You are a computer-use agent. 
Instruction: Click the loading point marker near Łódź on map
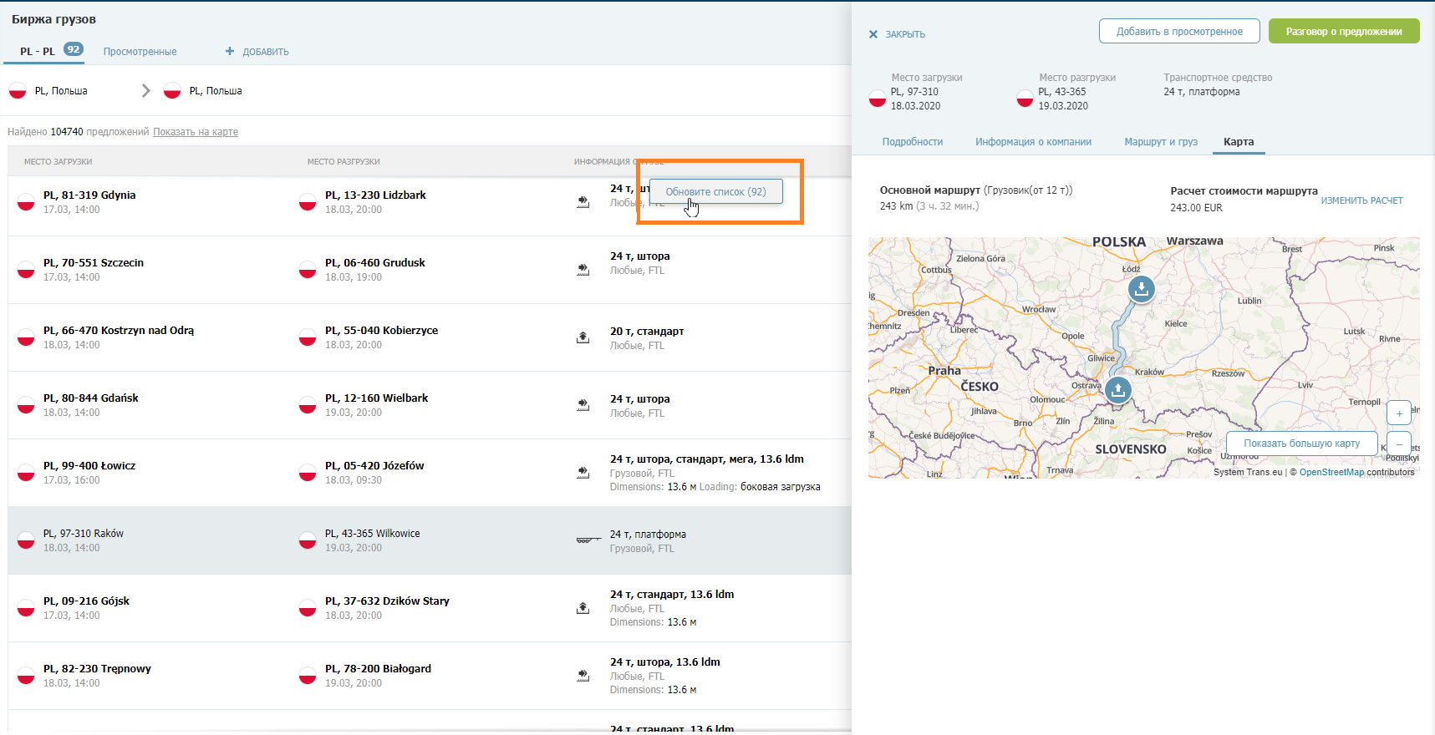coord(1142,289)
